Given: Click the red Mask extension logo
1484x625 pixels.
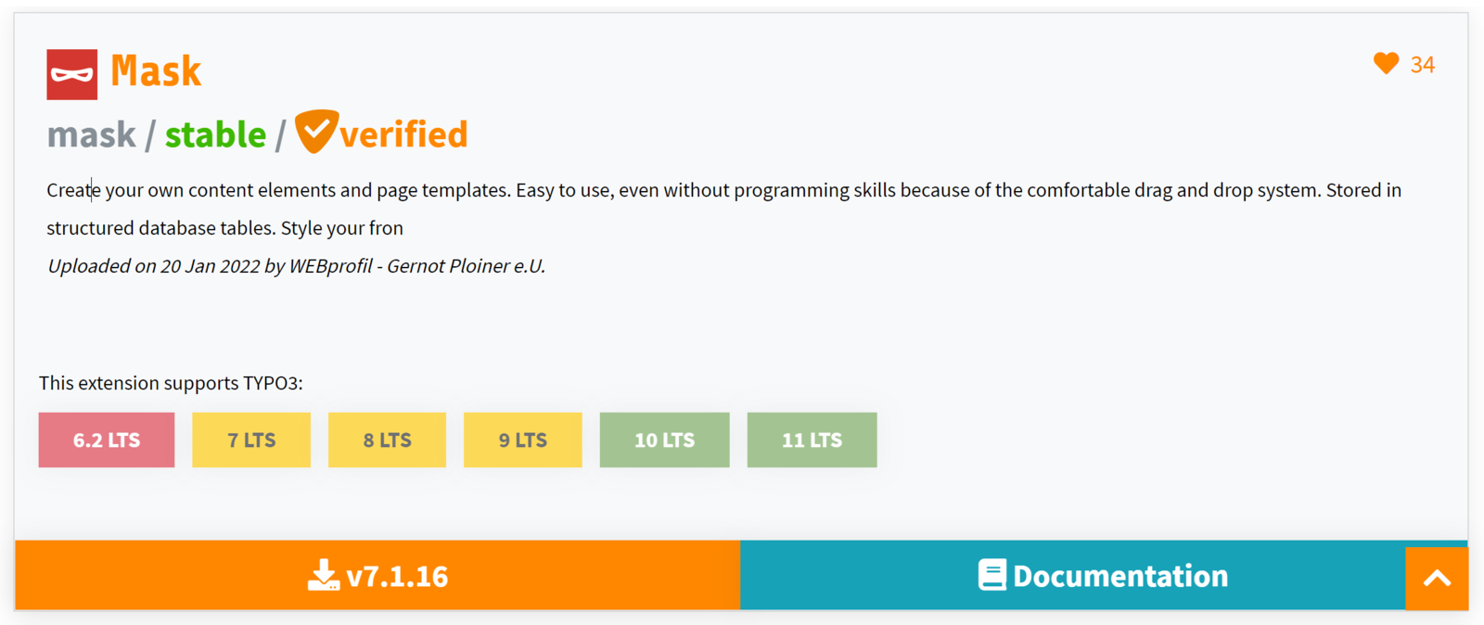Looking at the screenshot, I should point(71,74).
